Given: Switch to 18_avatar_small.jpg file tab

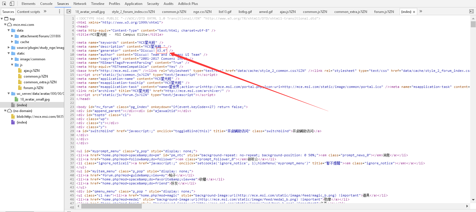Looking at the screenshot, I should point(90,12).
